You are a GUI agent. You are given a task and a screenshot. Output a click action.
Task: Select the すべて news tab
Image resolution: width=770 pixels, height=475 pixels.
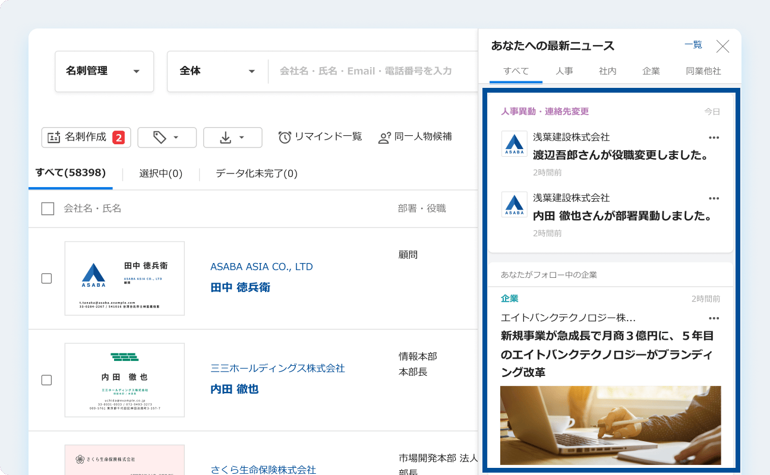point(516,71)
